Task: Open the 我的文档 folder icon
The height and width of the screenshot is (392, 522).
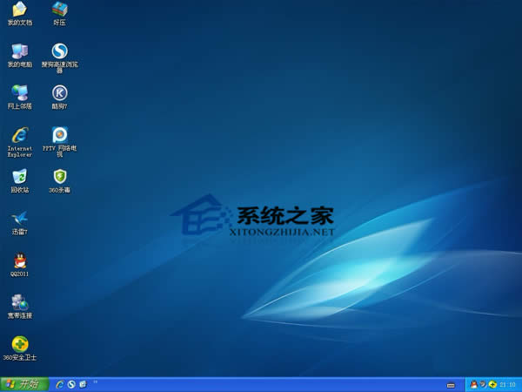Action: tap(20, 13)
